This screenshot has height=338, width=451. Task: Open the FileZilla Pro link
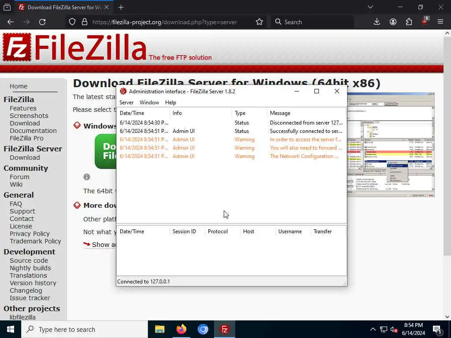tap(26, 138)
